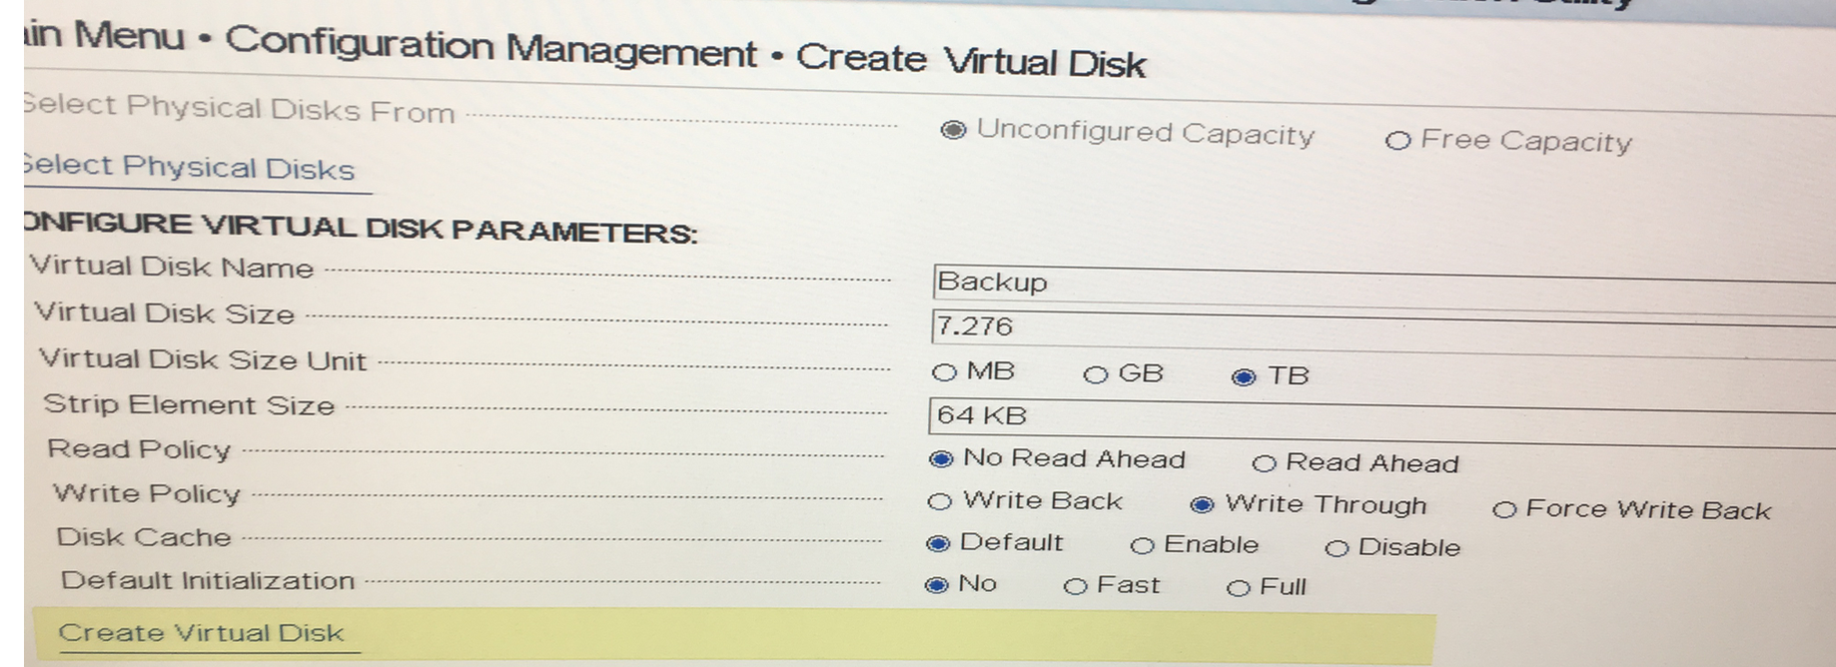Open Select Physical Disks link
The image size is (1836, 667).
[x=190, y=168]
